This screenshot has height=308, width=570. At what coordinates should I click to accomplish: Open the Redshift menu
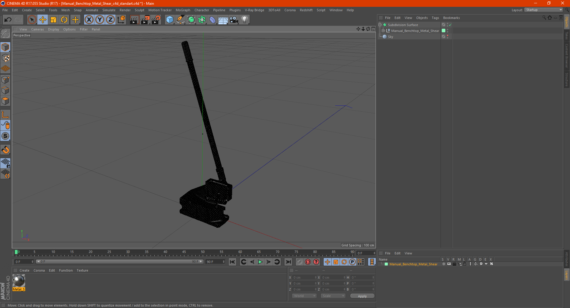306,10
